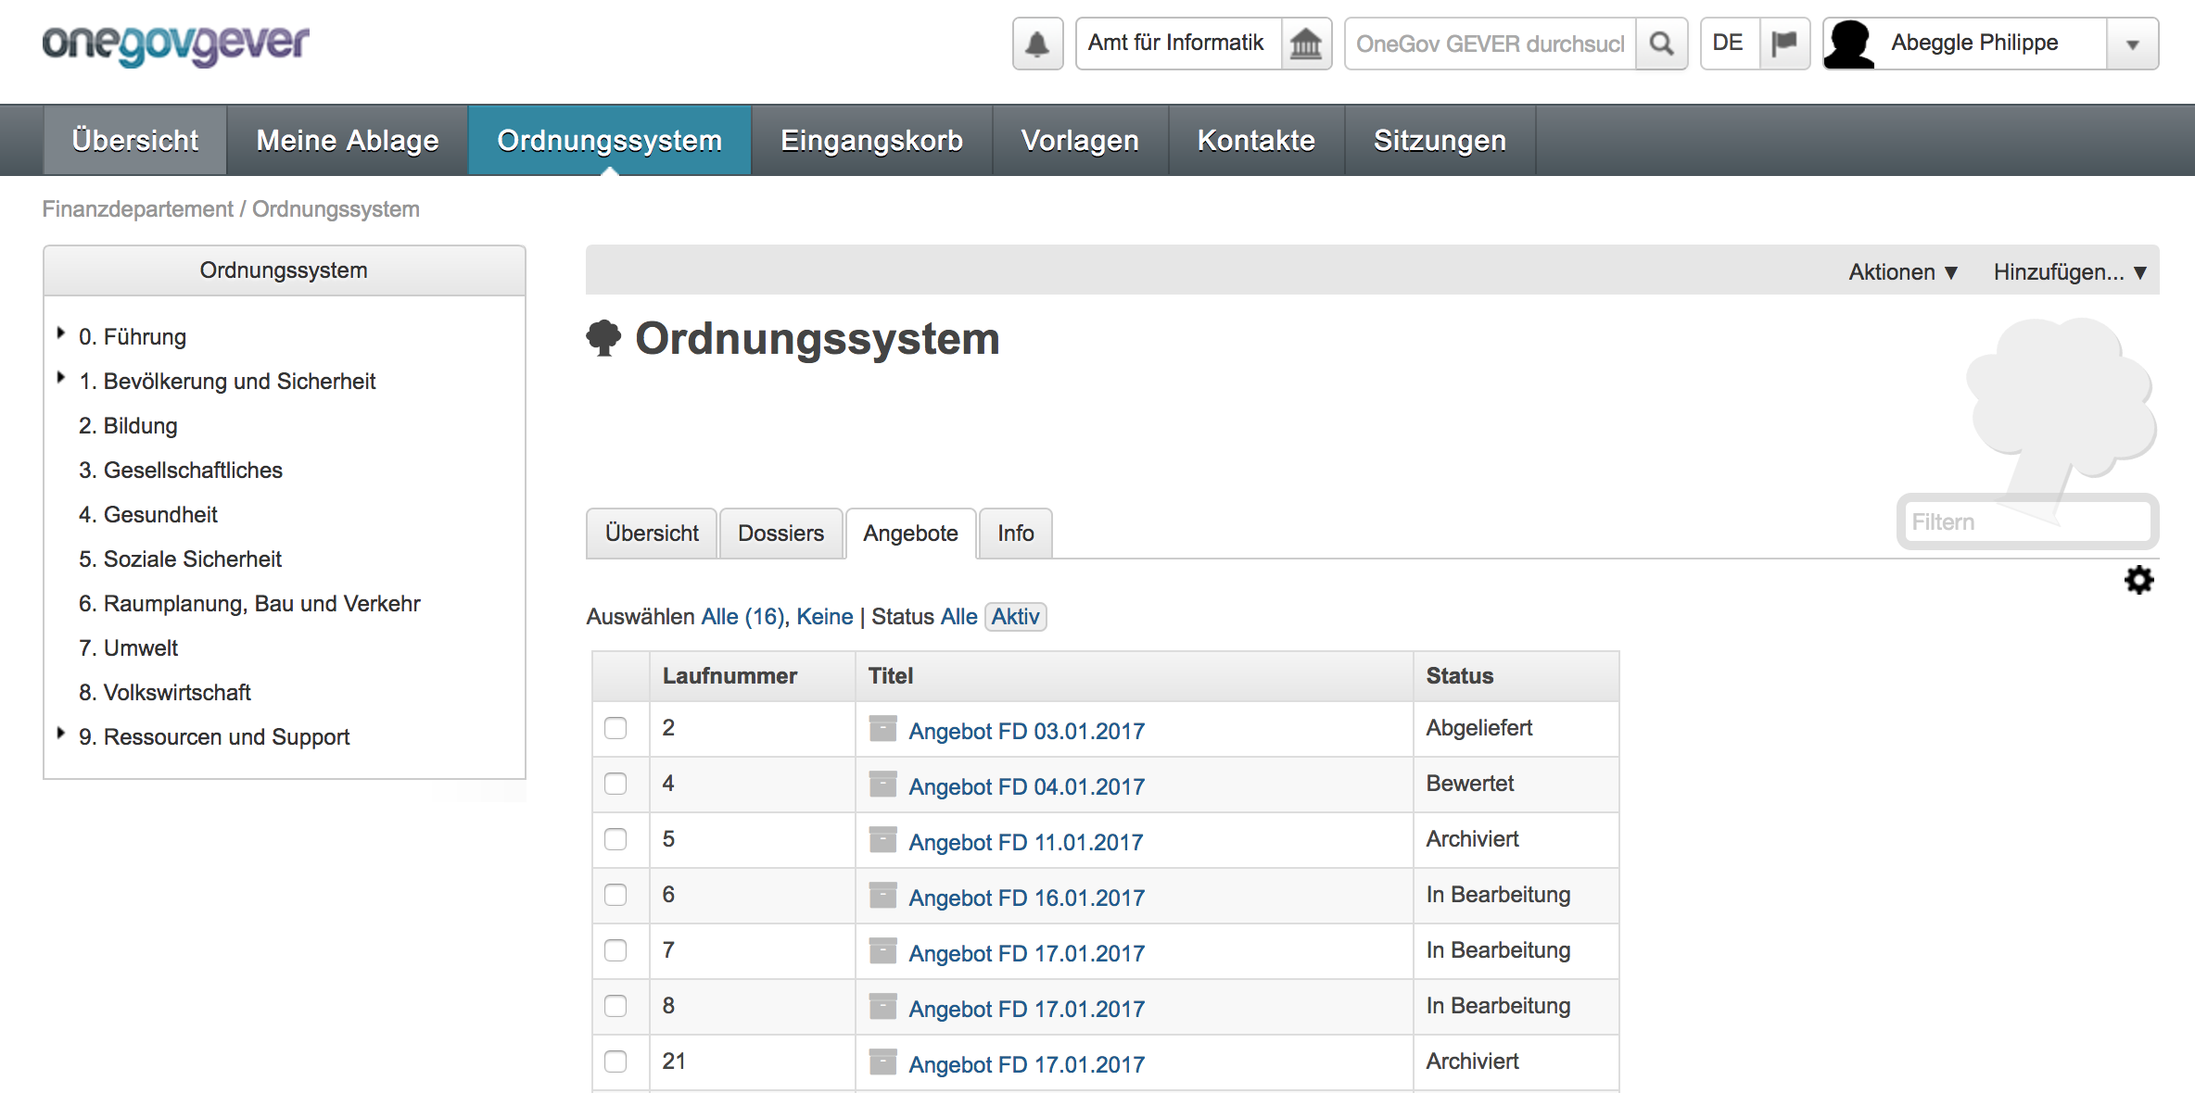The height and width of the screenshot is (1093, 2195).
Task: Expand the 0. Führung tree node
Action: pos(61,333)
